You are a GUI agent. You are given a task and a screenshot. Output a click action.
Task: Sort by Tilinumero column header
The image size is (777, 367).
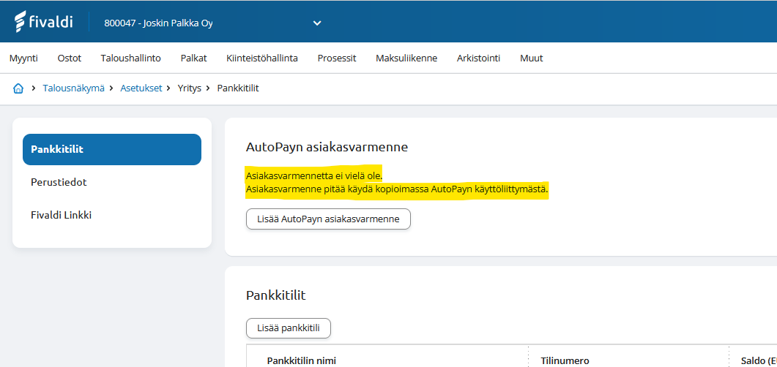click(565, 360)
